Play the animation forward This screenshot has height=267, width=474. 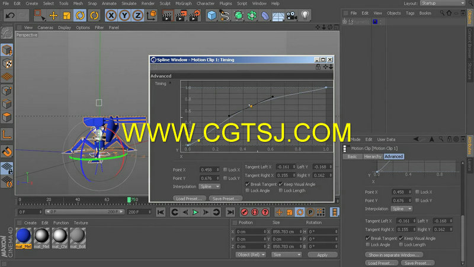(x=196, y=212)
